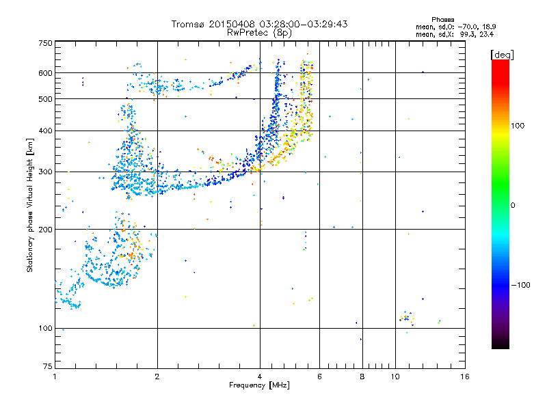Click the y-axis tick label '100' km
Screen dimensions: 547x410
point(45,328)
